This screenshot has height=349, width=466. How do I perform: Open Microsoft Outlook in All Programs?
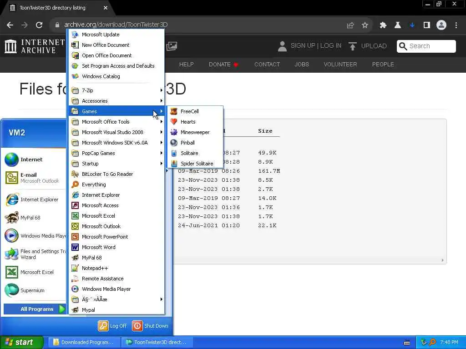pyautogui.click(x=116, y=226)
